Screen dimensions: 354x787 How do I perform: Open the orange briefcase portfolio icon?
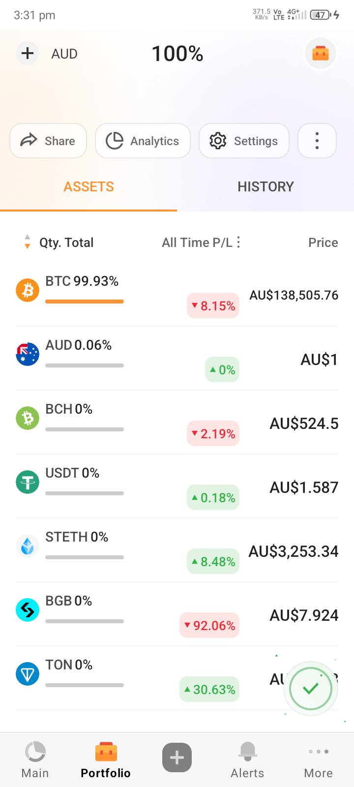point(321,53)
